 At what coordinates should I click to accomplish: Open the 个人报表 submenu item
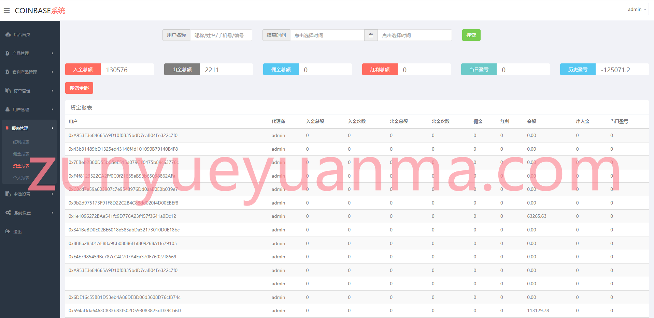[x=21, y=178]
